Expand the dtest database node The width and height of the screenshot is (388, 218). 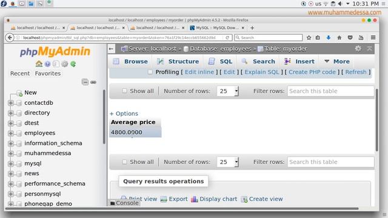tap(11, 123)
